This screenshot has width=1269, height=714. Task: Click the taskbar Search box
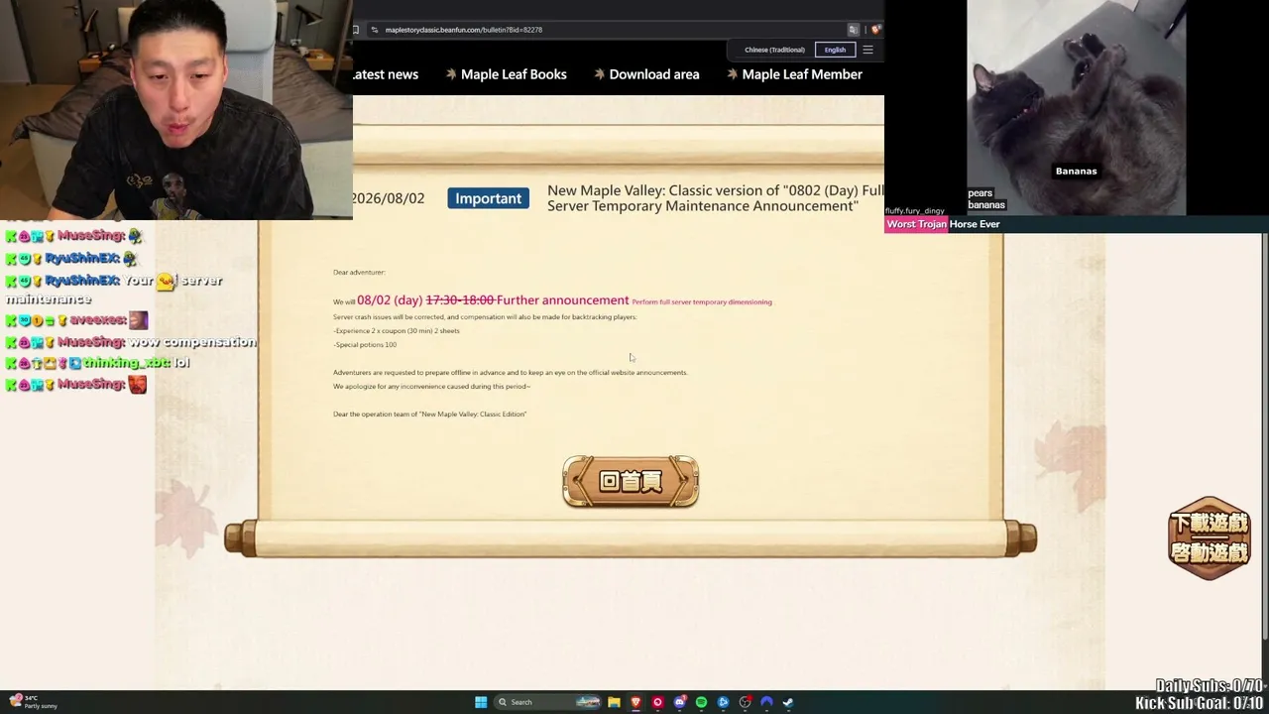point(548,702)
